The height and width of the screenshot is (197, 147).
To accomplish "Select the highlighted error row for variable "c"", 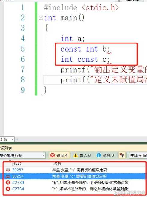I will tap(74, 176).
